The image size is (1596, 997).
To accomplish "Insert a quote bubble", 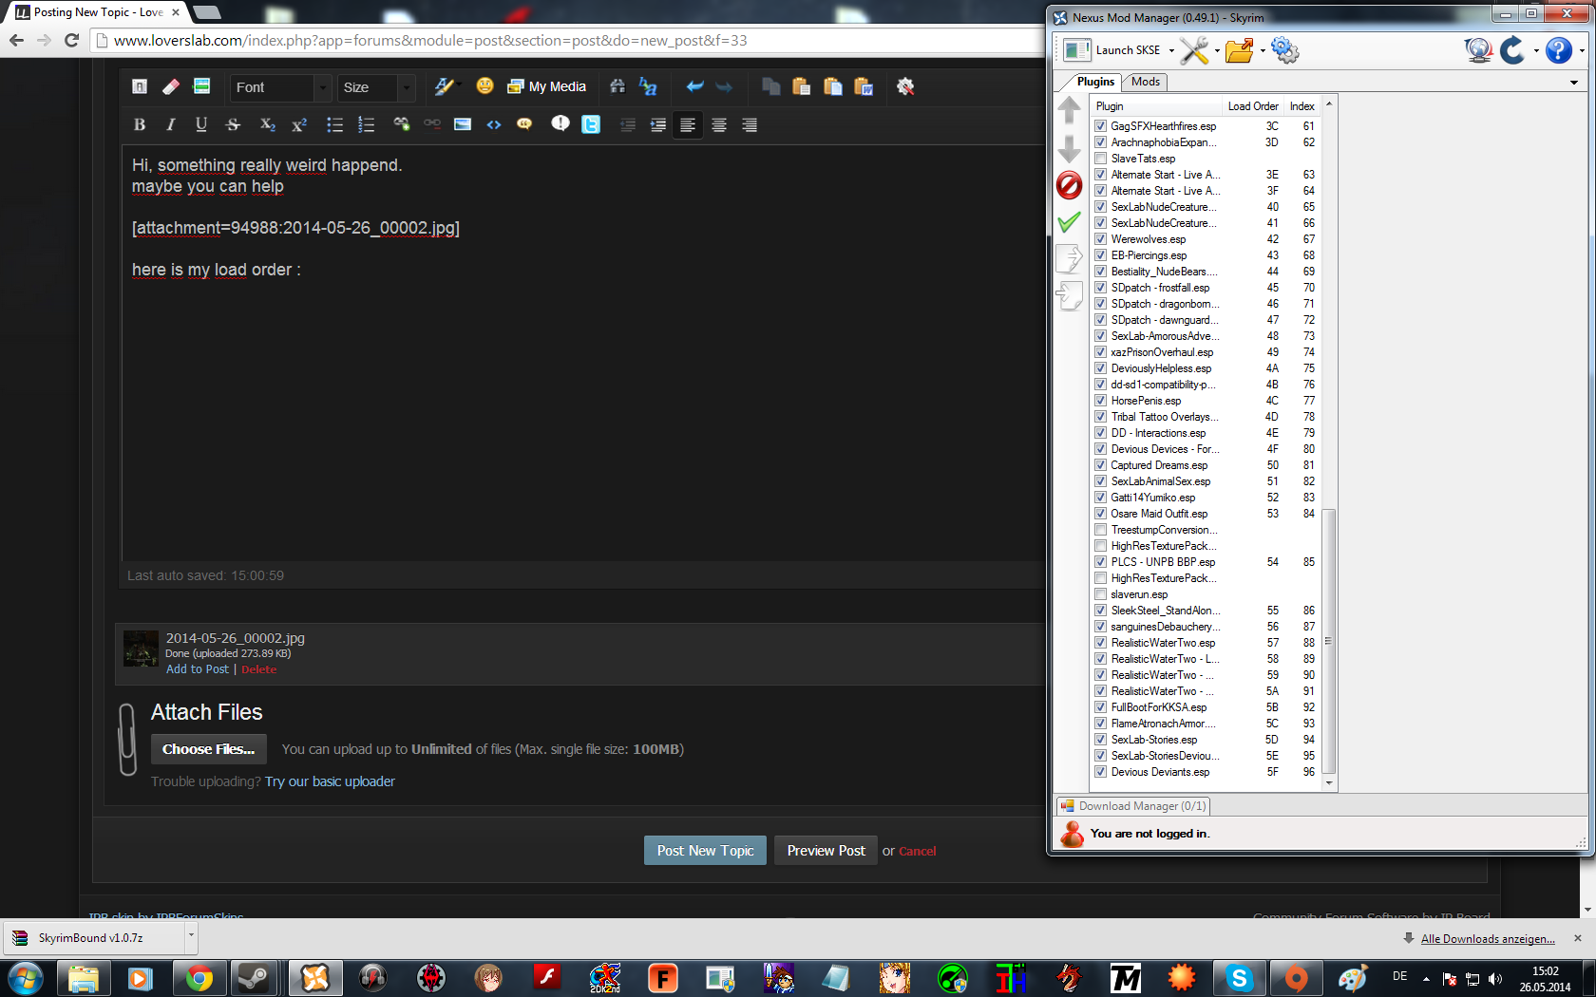I will tap(524, 124).
